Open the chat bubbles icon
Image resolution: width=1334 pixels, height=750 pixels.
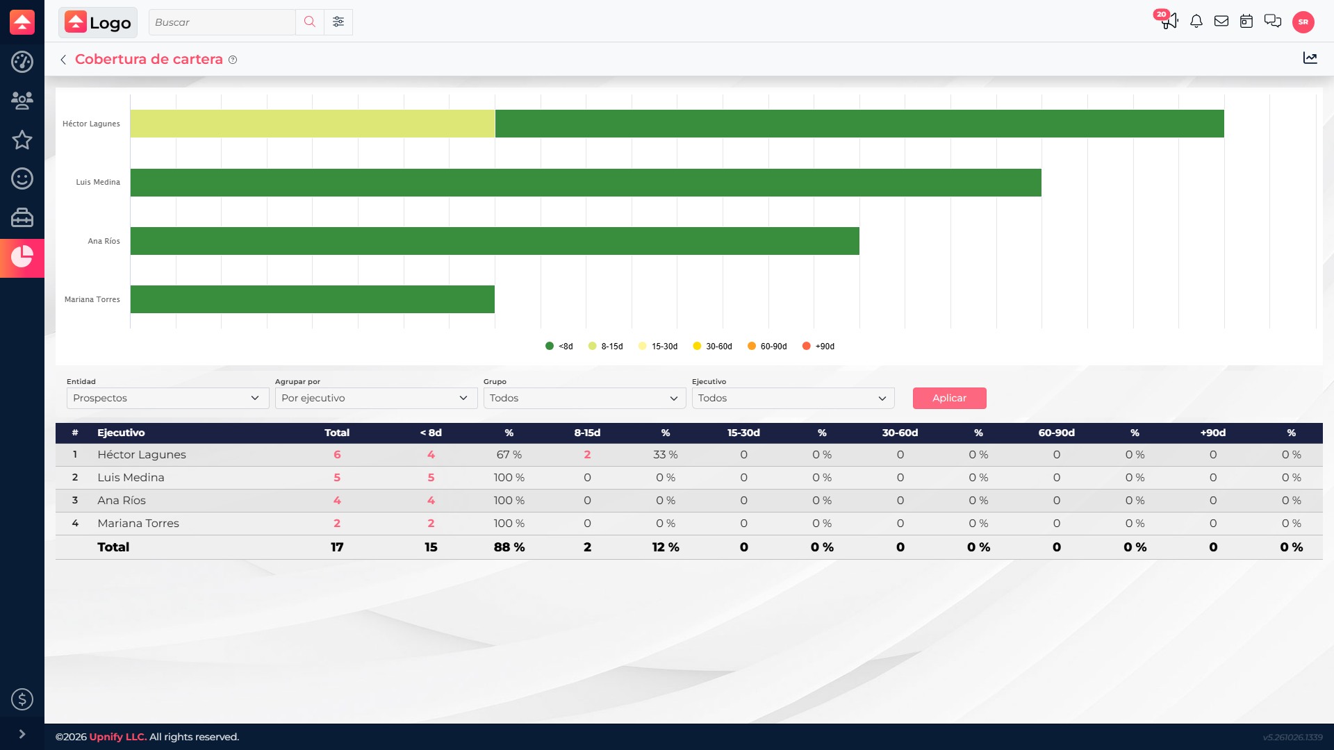[1273, 22]
